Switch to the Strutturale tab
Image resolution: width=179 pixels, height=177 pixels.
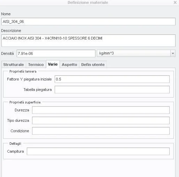pos(14,65)
